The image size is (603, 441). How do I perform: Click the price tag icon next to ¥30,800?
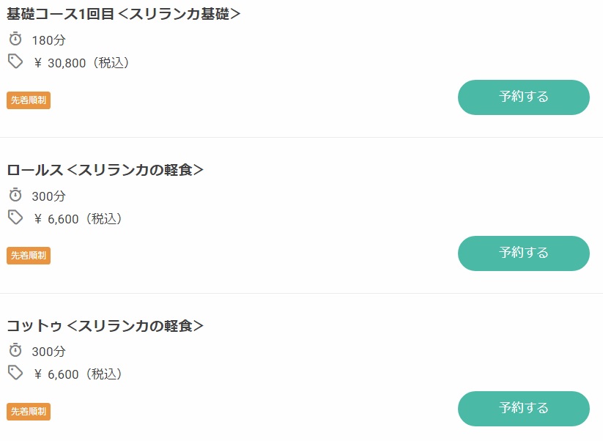tap(15, 62)
